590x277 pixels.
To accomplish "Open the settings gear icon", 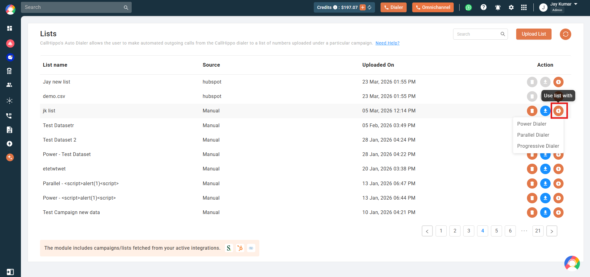I will (x=511, y=7).
